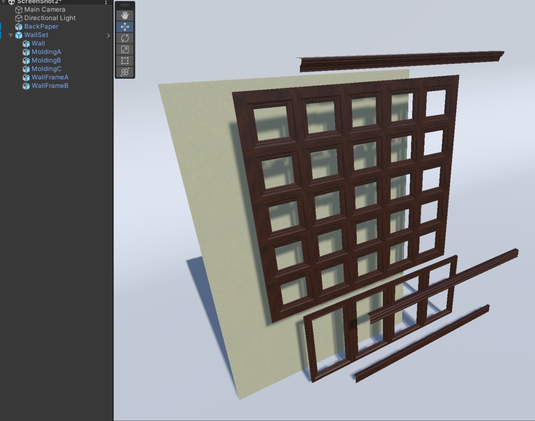Click the bottom baseboard molding model
Viewport: 535px width, 421px height.
(x=422, y=344)
